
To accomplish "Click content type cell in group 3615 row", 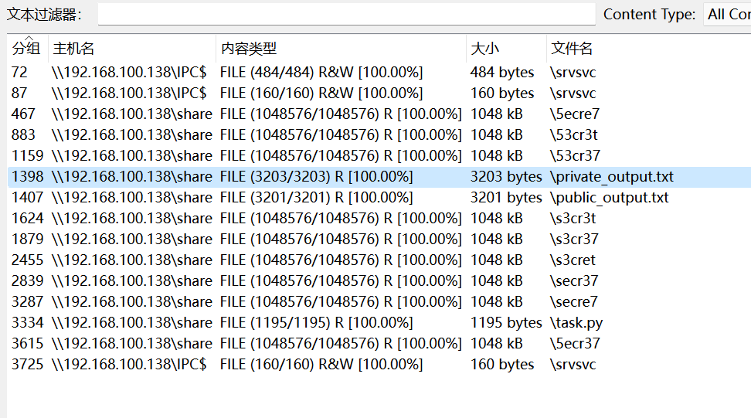I will pos(341,343).
